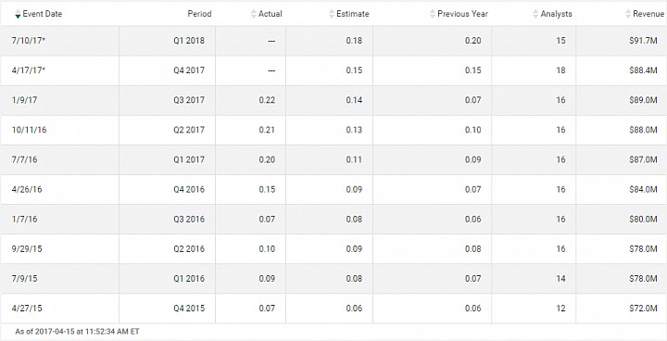Click the Q3 2017 period cell
This screenshot has height=341, width=667.
(x=167, y=100)
